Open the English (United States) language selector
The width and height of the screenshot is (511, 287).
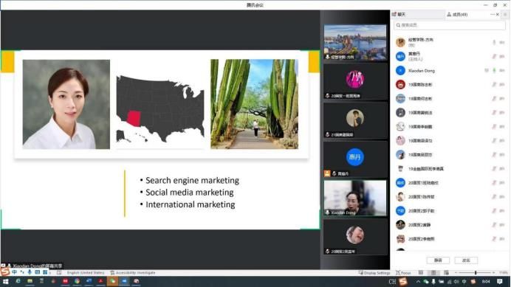[x=86, y=273]
